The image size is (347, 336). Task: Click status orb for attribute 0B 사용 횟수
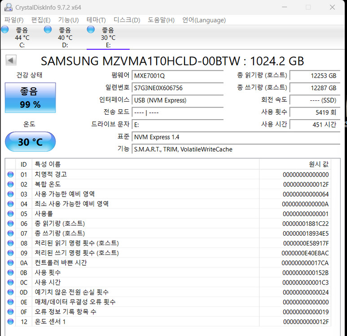10,272
